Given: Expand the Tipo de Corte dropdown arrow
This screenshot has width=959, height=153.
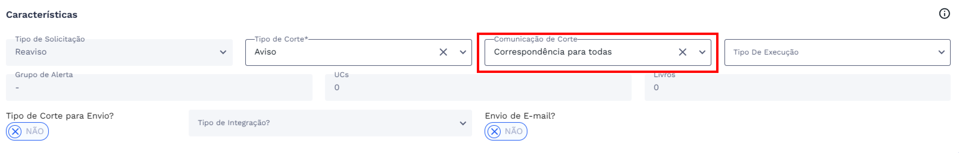Looking at the screenshot, I should [463, 52].
